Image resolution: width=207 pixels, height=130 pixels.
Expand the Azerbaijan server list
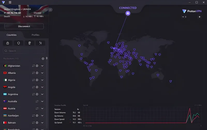click(42, 116)
